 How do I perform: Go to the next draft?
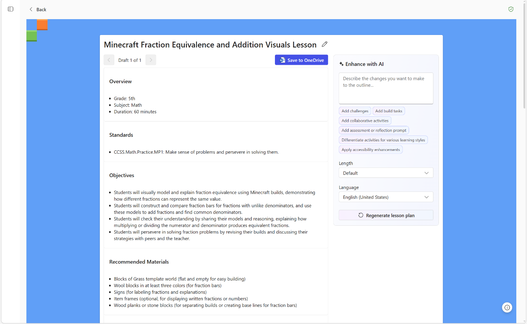[x=151, y=60]
